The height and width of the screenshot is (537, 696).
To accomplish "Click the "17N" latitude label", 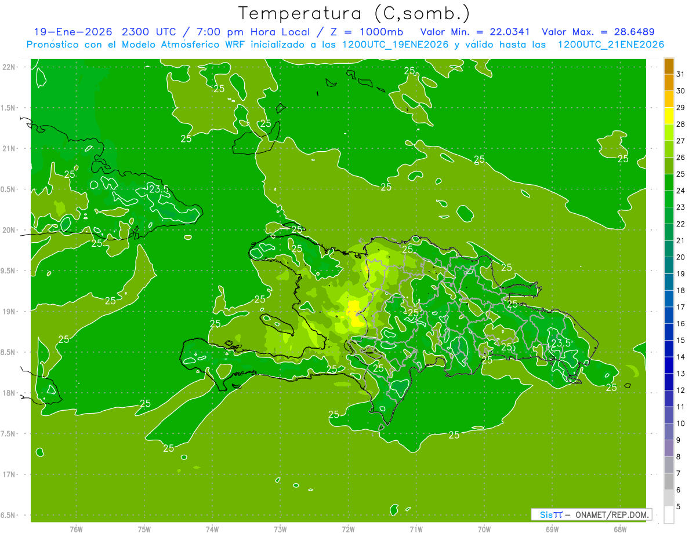I will pyautogui.click(x=8, y=474).
